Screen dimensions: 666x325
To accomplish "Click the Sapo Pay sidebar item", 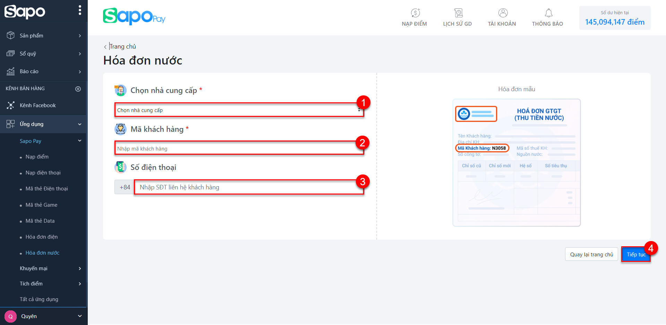I will (x=31, y=141).
